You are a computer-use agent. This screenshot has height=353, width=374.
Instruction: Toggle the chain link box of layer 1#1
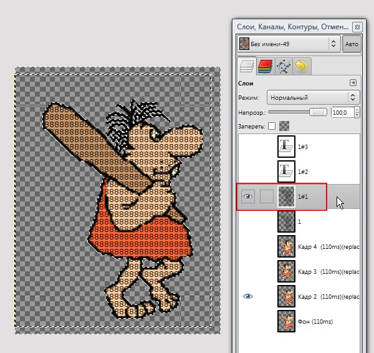[x=266, y=196]
